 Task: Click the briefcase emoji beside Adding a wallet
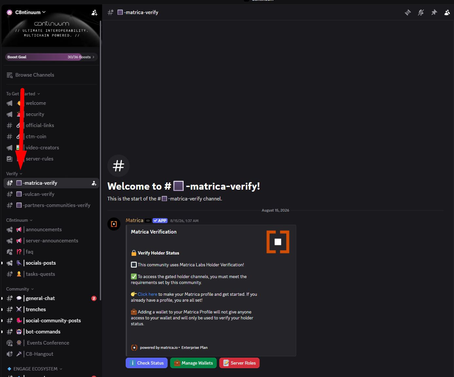(134, 312)
